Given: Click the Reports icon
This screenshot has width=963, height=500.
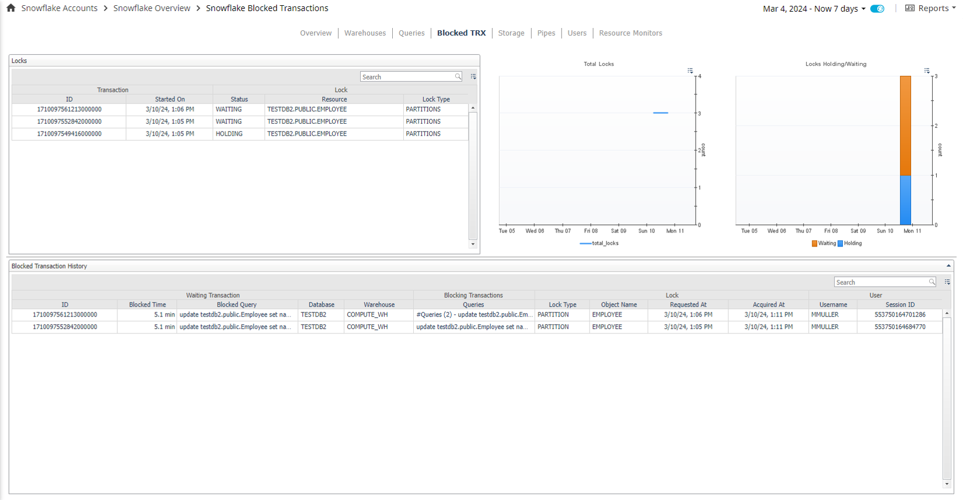Looking at the screenshot, I should click(910, 8).
